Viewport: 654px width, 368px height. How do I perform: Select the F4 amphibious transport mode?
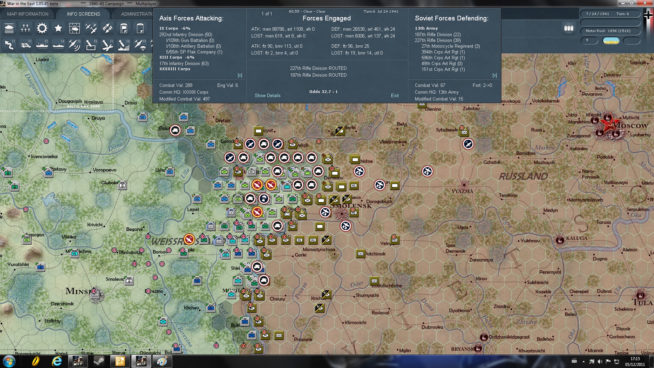pyautogui.click(x=58, y=45)
